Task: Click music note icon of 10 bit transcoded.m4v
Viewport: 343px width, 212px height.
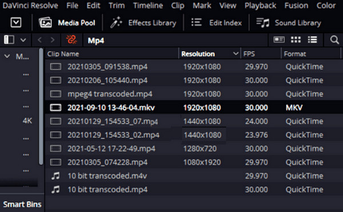Action: (x=55, y=176)
